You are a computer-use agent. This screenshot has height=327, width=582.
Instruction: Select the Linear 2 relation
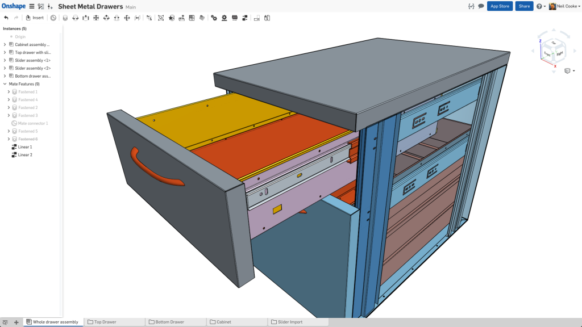point(25,155)
